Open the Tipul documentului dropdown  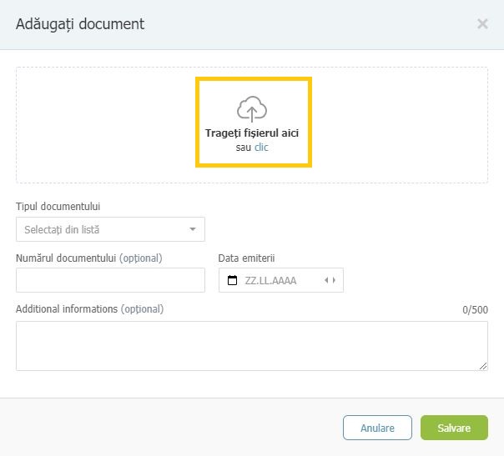coord(110,229)
